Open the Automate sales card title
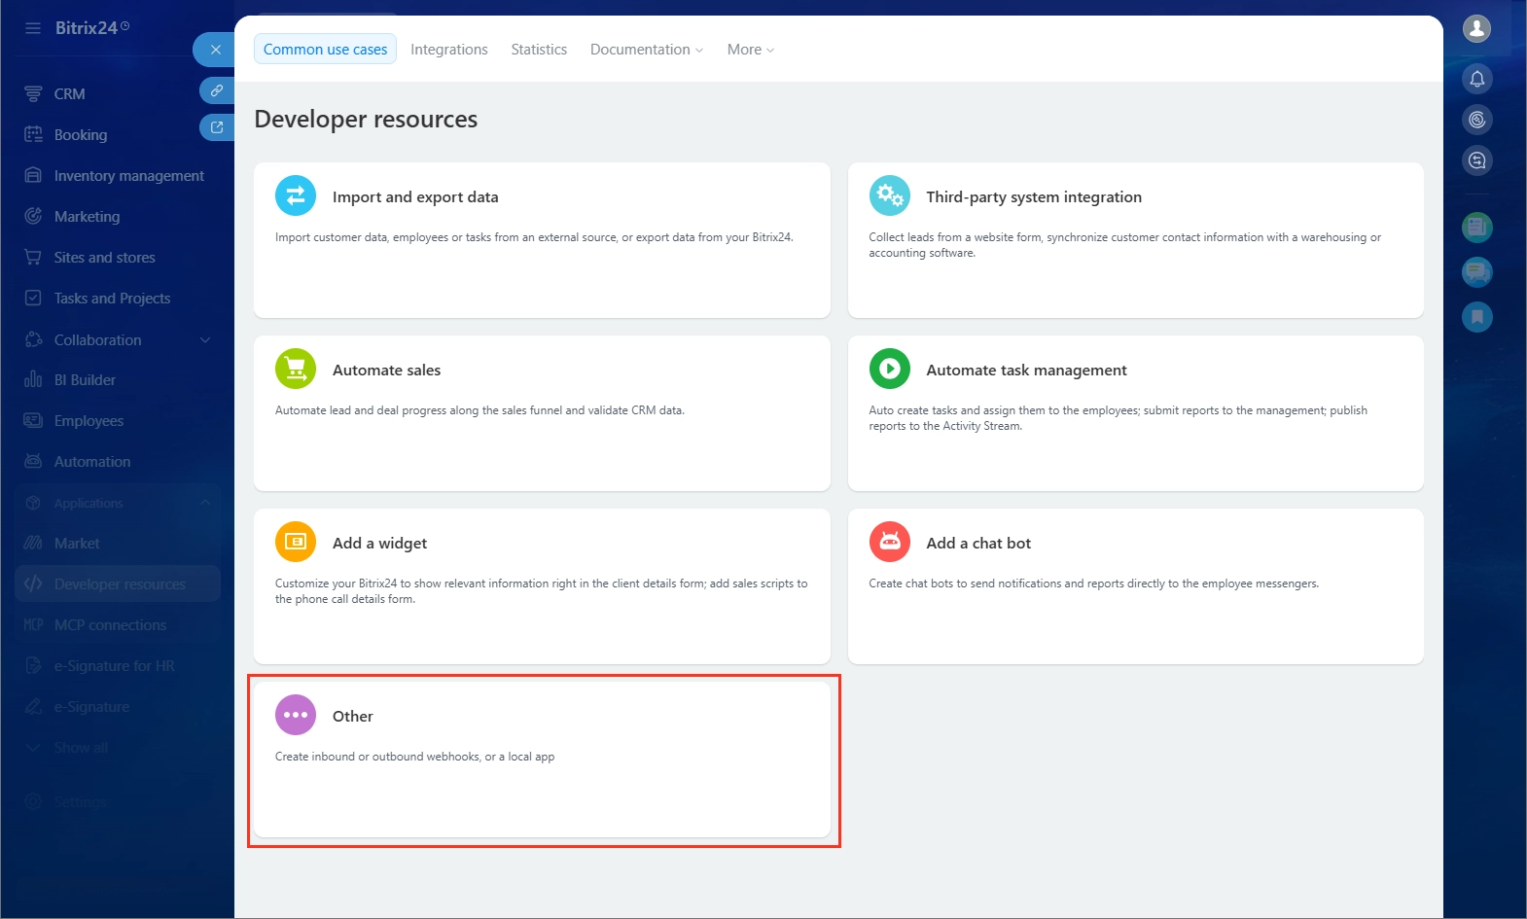The image size is (1527, 919). pos(386,370)
